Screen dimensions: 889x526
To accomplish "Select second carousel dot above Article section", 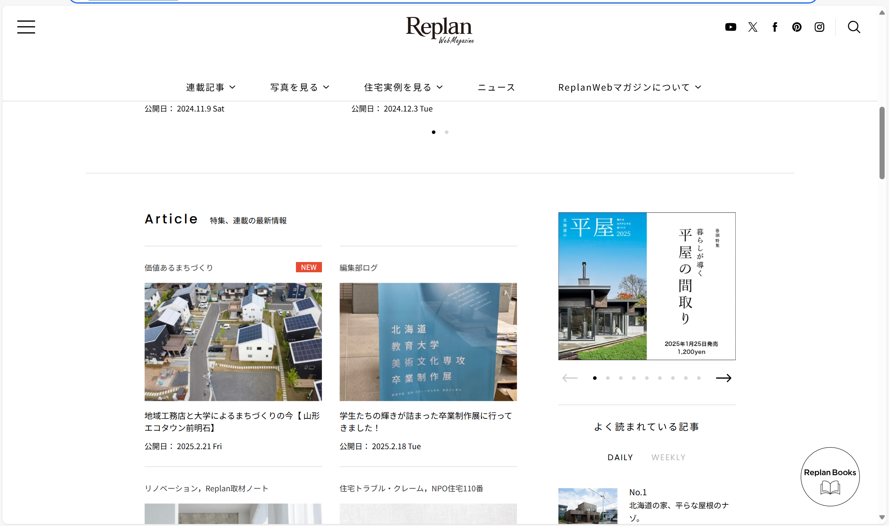I will [446, 132].
